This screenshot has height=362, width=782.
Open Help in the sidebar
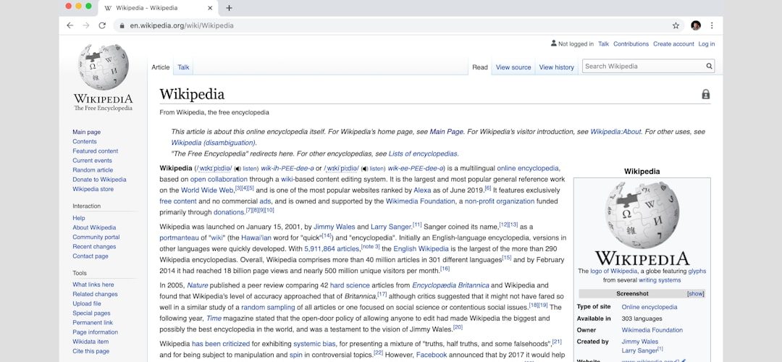(79, 218)
